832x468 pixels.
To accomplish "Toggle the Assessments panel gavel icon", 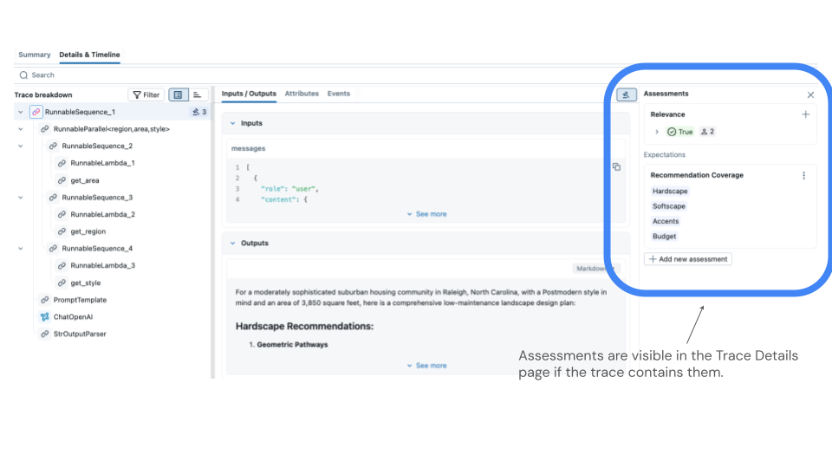I will [626, 94].
